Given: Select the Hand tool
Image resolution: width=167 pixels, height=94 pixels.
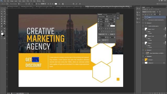Looking at the screenshot, I should (x=2, y=31).
